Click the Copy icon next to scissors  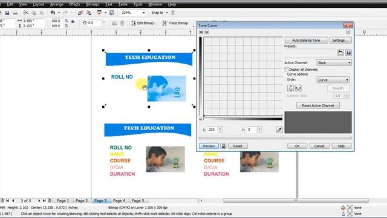(34, 13)
